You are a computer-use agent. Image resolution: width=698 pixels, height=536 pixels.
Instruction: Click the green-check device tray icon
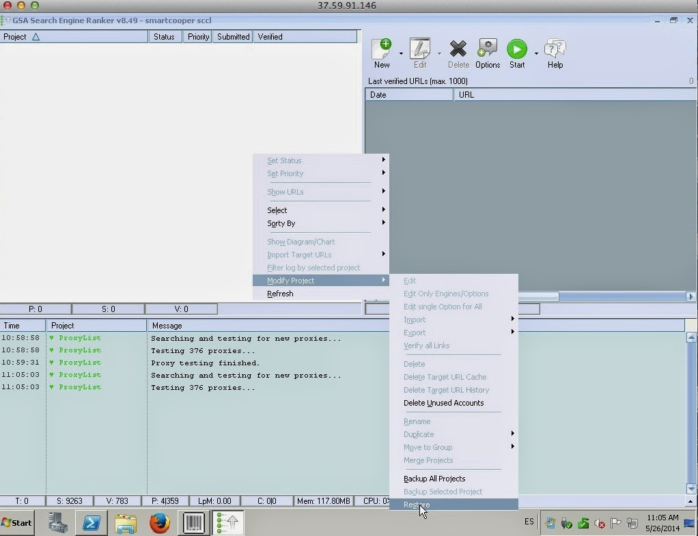566,523
